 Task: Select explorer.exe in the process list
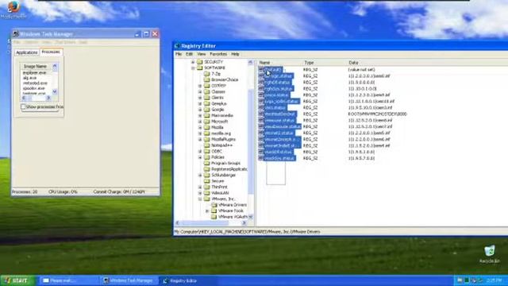tap(35, 73)
